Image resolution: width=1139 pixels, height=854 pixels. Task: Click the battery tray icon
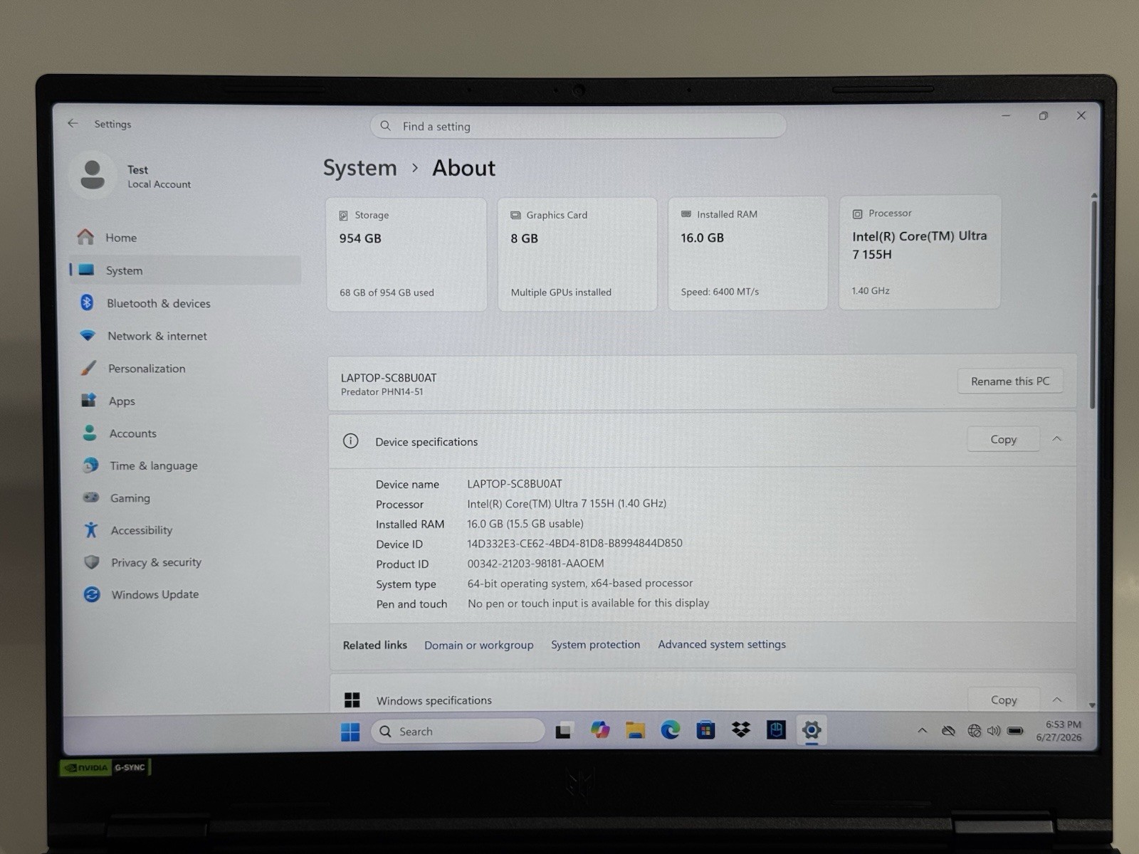pos(1016,731)
